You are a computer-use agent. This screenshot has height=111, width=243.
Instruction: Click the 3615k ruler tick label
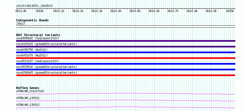click(230, 11)
